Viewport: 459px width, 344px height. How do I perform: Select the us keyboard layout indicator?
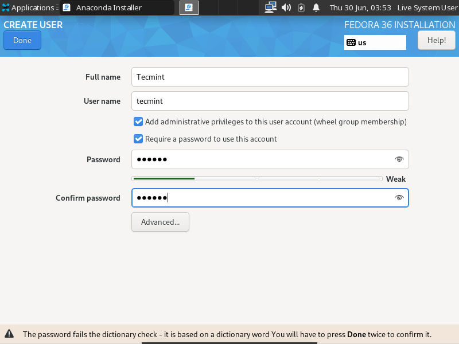[x=375, y=42]
